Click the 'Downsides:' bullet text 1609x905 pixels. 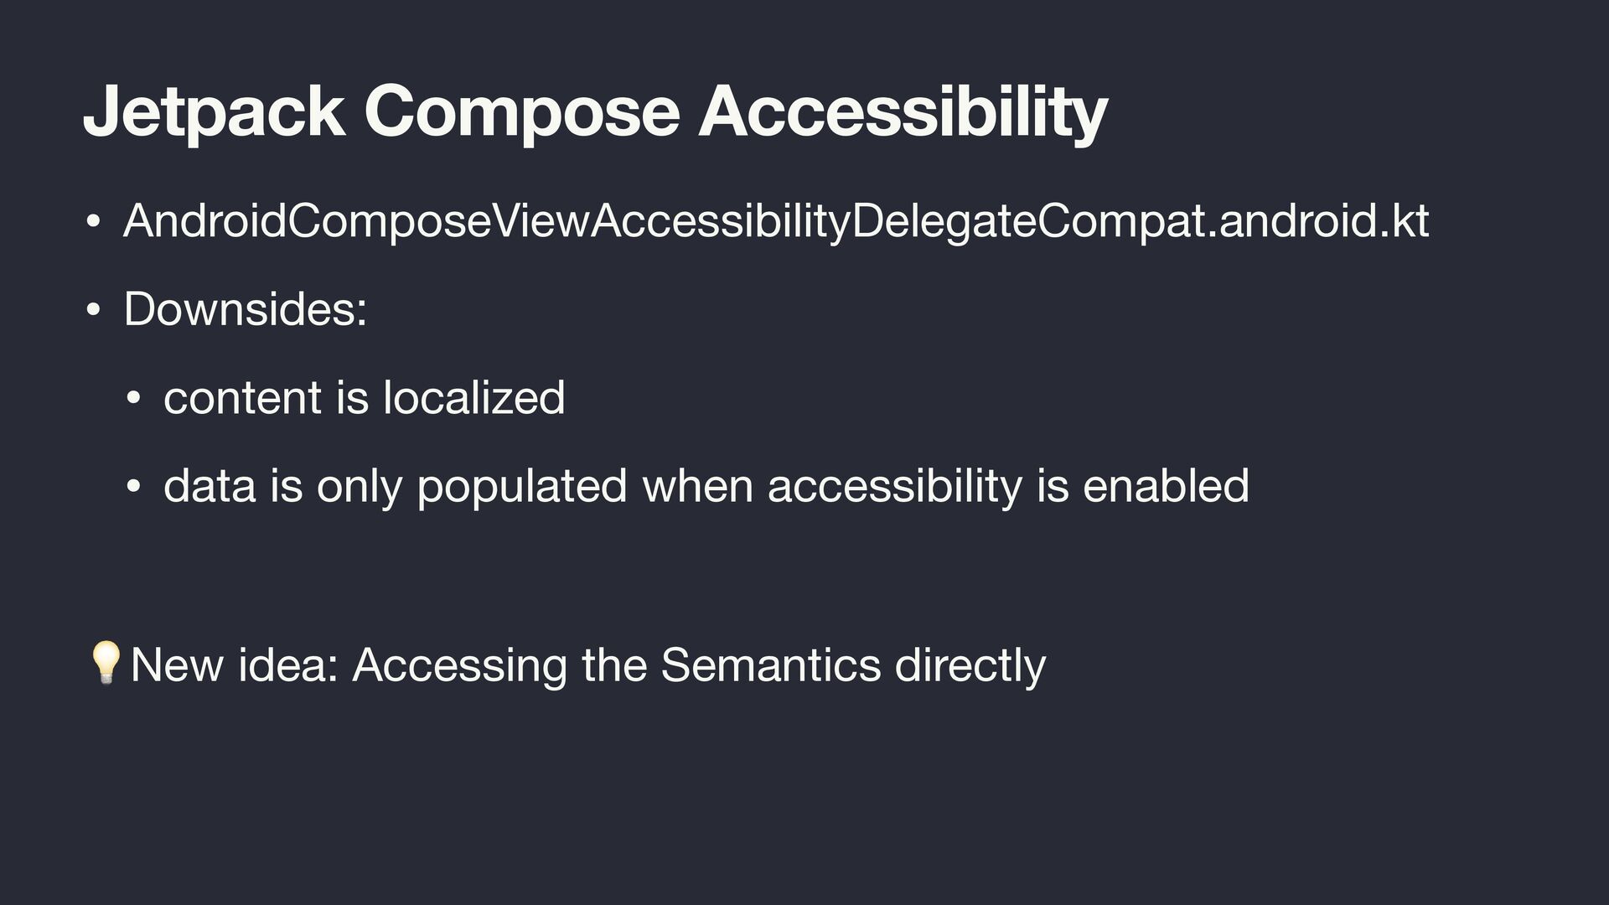pyautogui.click(x=245, y=309)
